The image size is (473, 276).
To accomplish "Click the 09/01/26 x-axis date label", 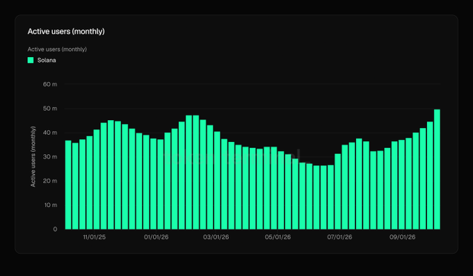I will pyautogui.click(x=403, y=237).
